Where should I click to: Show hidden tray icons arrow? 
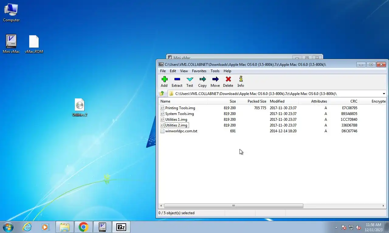coord(336,227)
